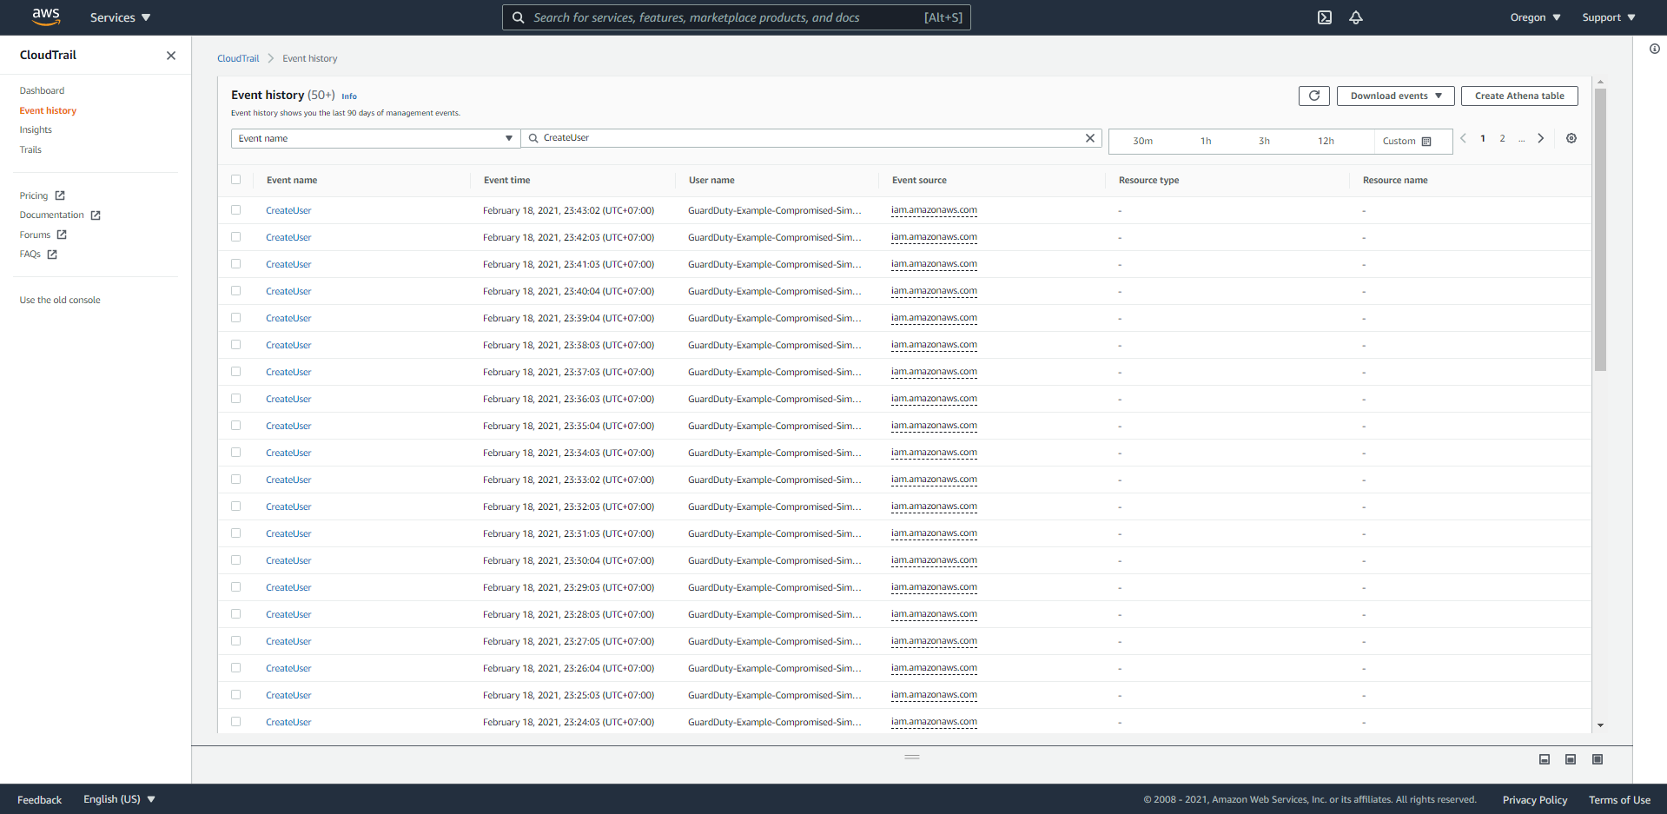
Task: Go to the previous results page
Action: click(1464, 138)
